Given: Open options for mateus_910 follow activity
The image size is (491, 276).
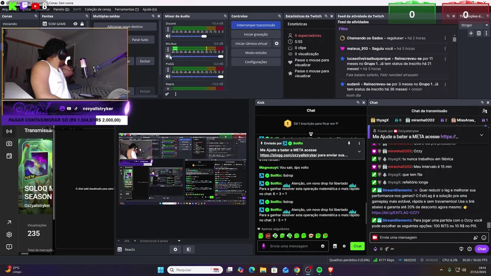Looking at the screenshot, I should coord(445,49).
